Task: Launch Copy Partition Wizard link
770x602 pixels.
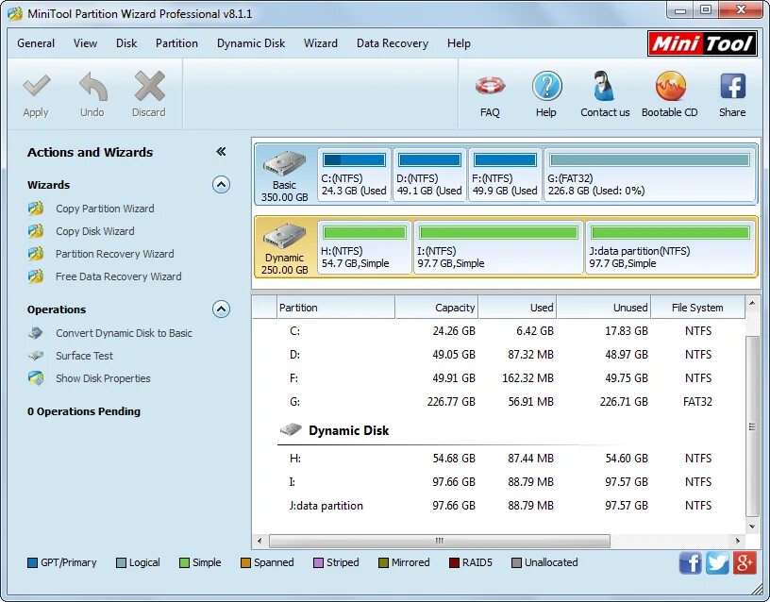Action: (105, 209)
